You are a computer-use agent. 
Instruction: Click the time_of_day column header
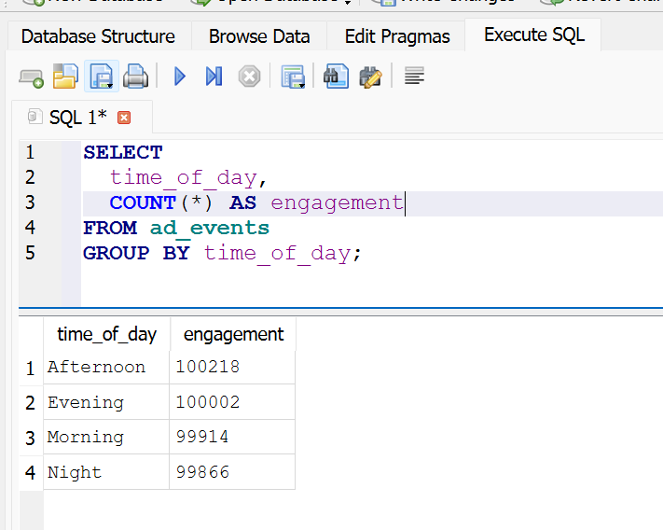click(106, 334)
